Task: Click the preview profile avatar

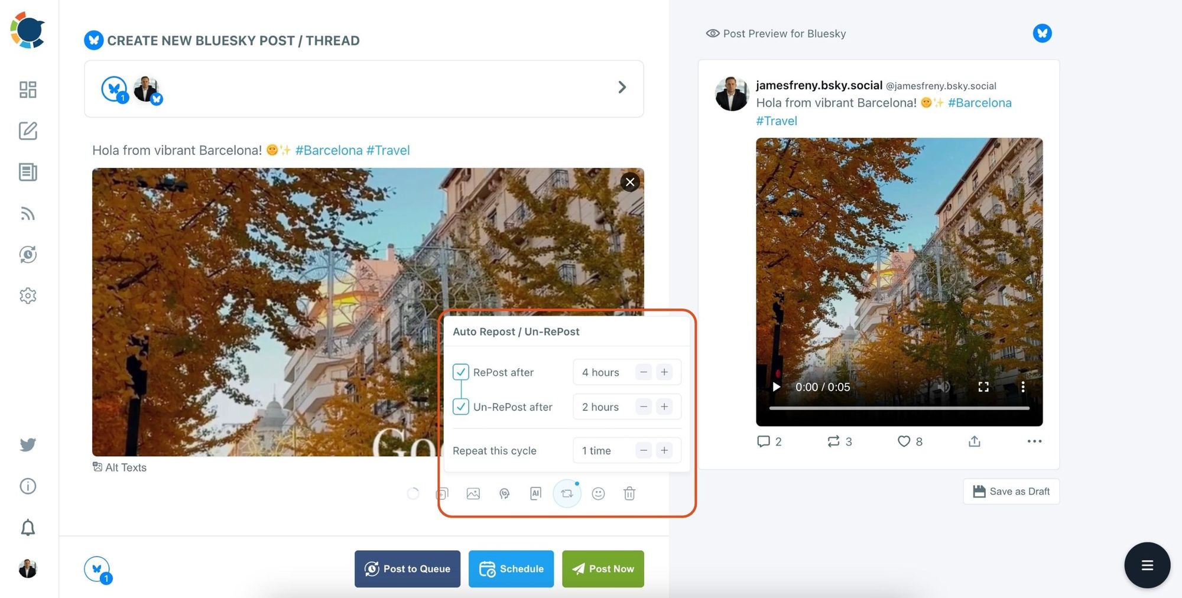Action: coord(732,94)
